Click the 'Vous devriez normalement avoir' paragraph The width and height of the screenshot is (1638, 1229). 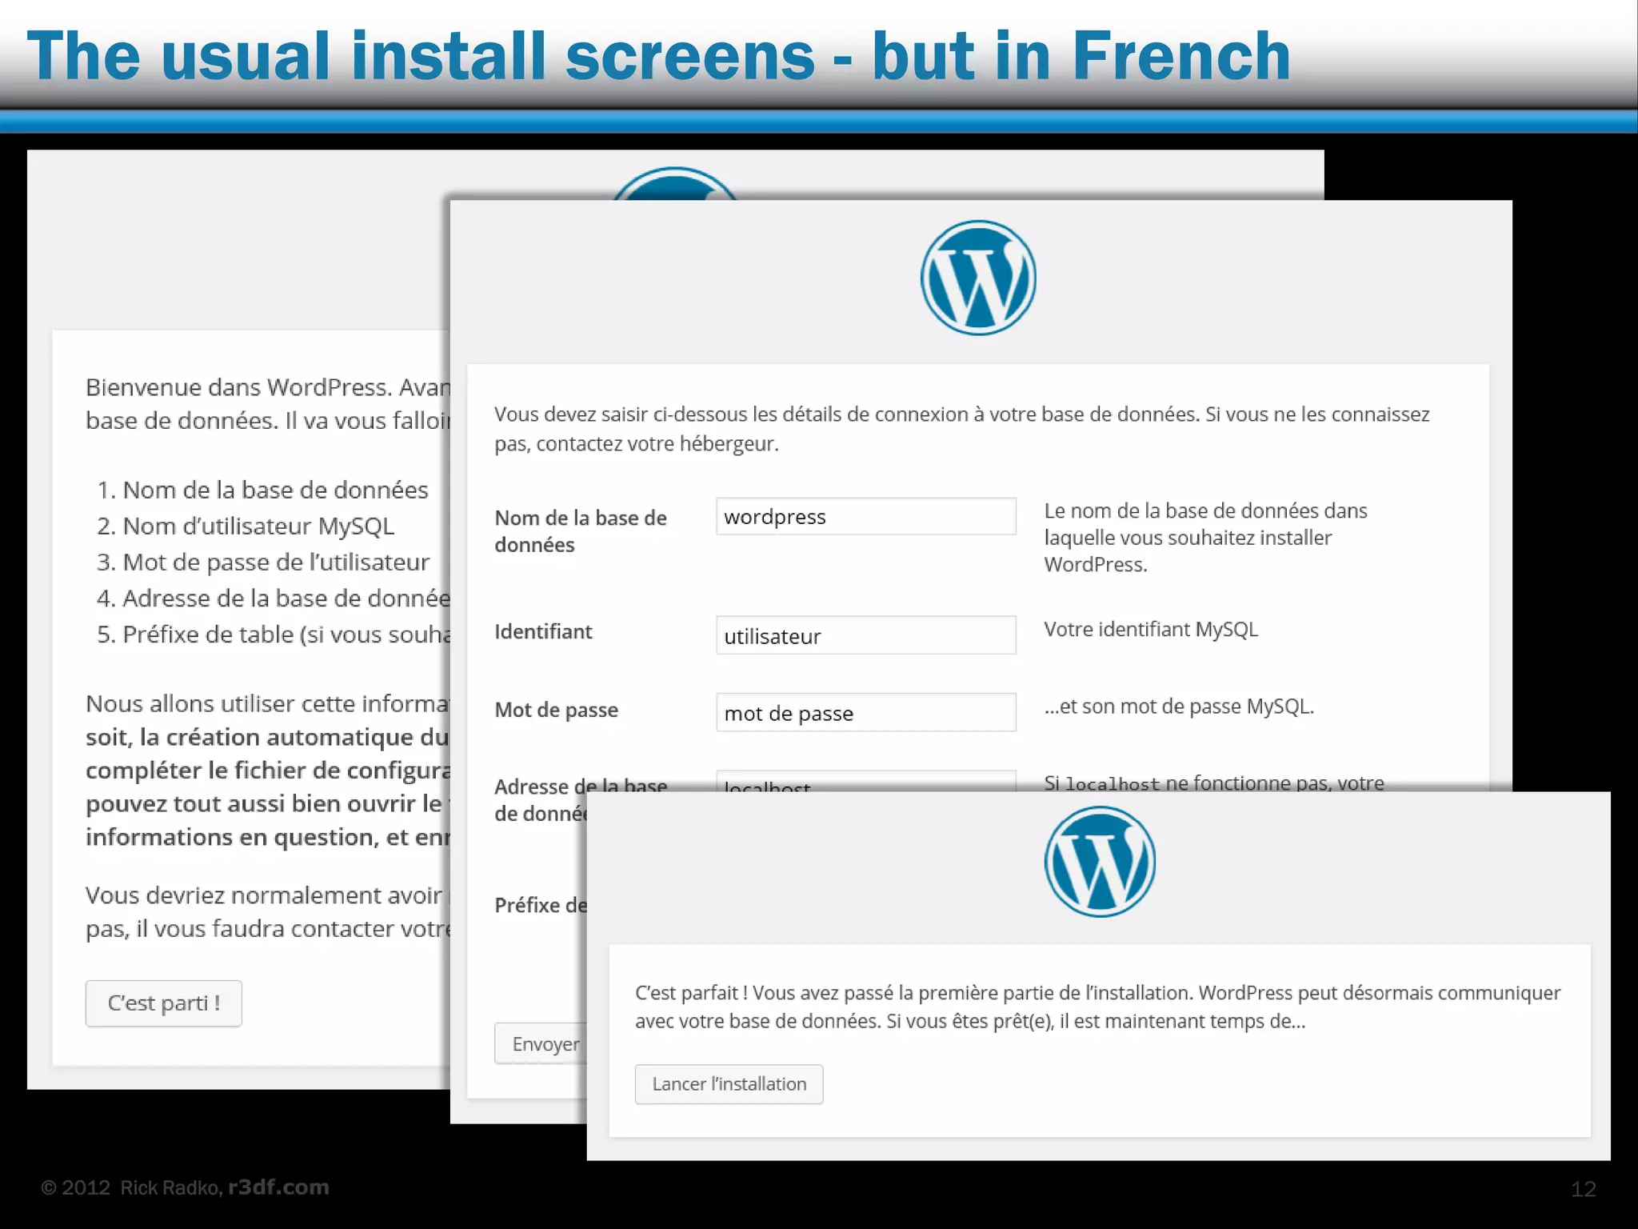(268, 911)
